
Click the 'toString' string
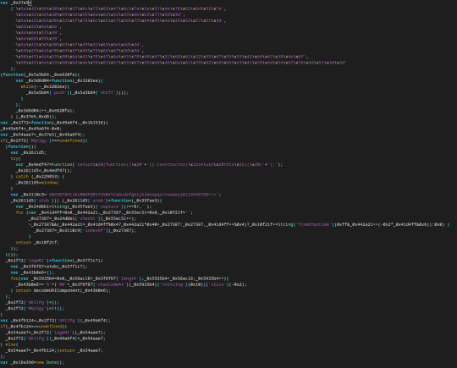pos(173,284)
